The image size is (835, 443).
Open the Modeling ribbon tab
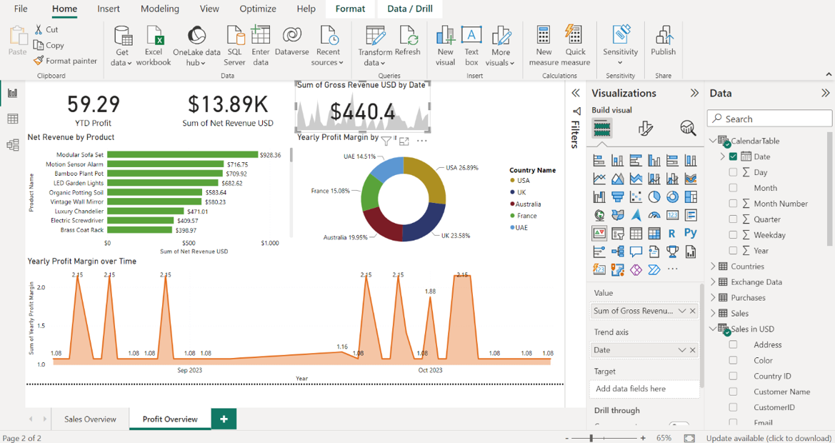click(159, 9)
